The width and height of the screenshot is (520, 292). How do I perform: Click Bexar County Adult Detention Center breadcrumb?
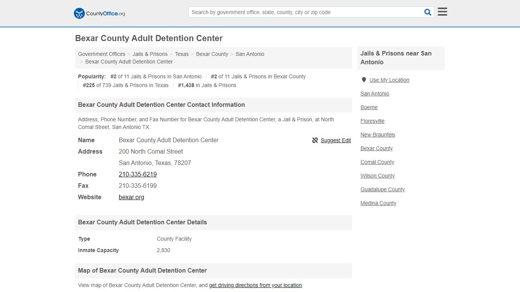click(129, 62)
